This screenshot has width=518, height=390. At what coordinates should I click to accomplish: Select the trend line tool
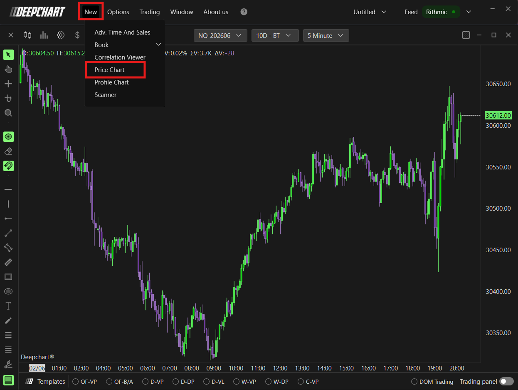coord(8,233)
